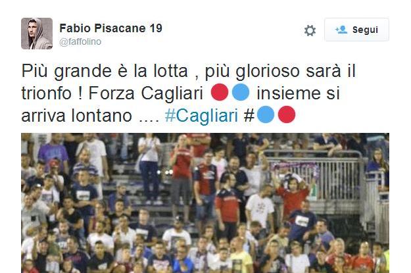The width and height of the screenshot is (411, 273).
Task: Click the phrase insieme si arriva lontano
Action: pyautogui.click(x=181, y=104)
